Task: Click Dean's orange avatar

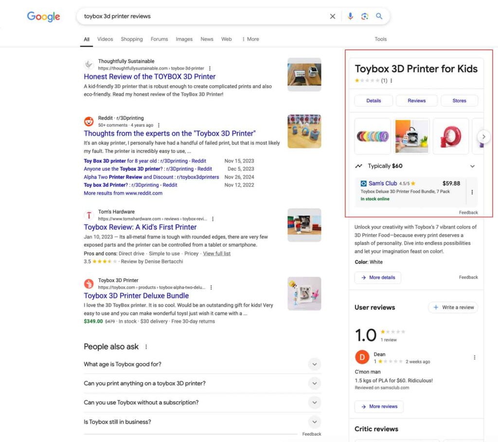Action: click(362, 357)
